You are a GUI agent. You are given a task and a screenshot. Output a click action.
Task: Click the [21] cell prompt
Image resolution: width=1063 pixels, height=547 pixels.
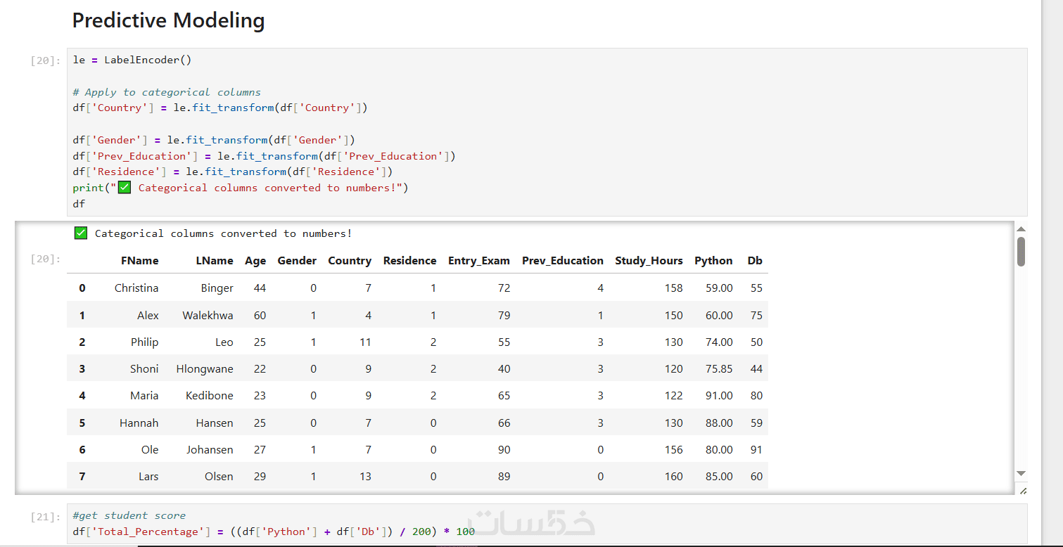pyautogui.click(x=46, y=517)
